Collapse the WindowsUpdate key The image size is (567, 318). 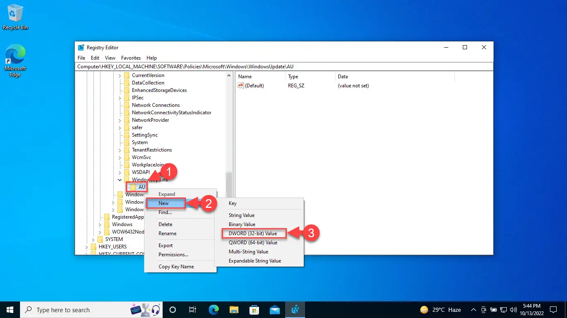click(x=120, y=180)
